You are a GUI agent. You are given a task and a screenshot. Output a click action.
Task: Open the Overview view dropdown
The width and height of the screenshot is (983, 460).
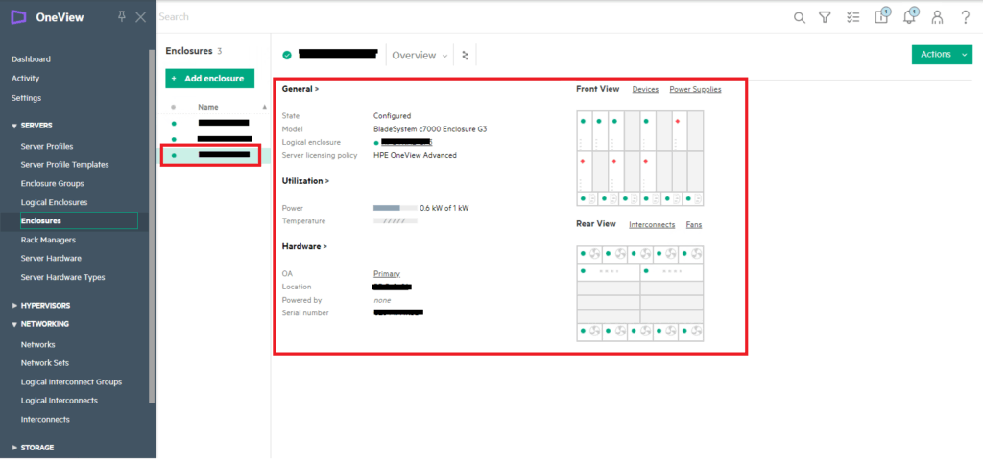point(420,55)
